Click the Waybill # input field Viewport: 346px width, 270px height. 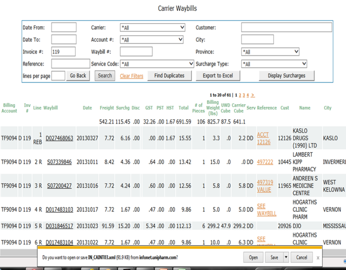[x=136, y=52]
